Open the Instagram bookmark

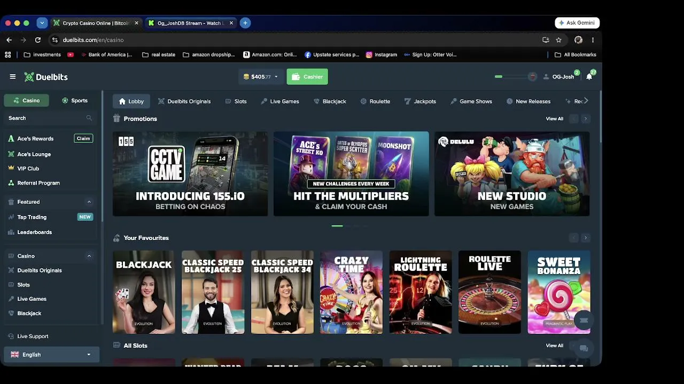click(382, 54)
